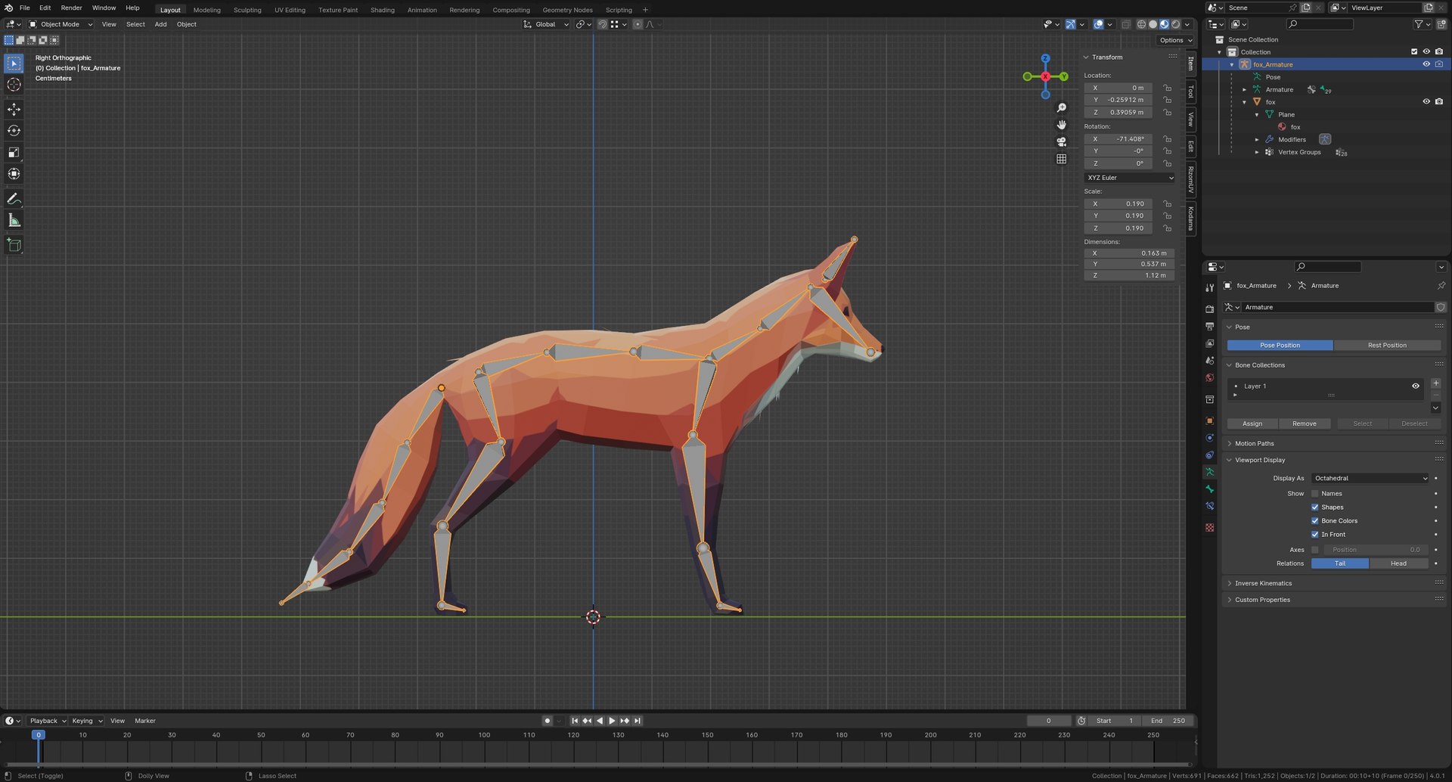This screenshot has height=782, width=1452.
Task: Expand the Motion Paths panel
Action: click(x=1255, y=444)
